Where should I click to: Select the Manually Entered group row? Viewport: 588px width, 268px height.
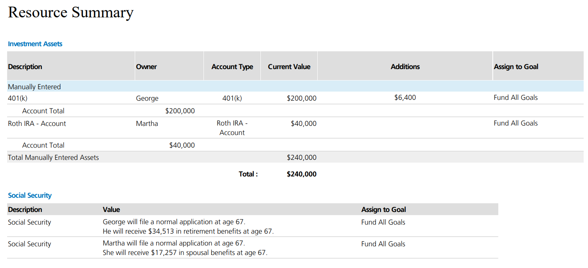click(34, 87)
